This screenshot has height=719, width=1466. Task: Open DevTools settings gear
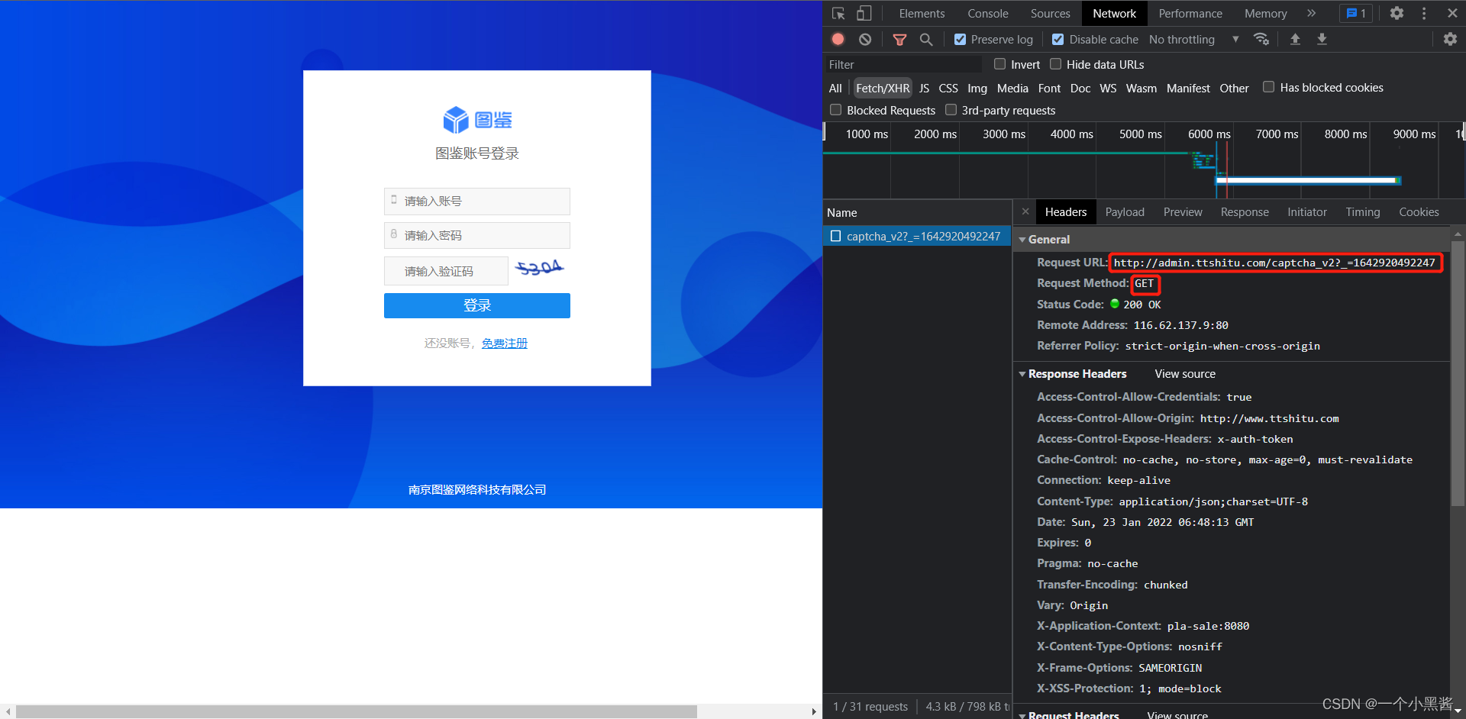click(1397, 13)
